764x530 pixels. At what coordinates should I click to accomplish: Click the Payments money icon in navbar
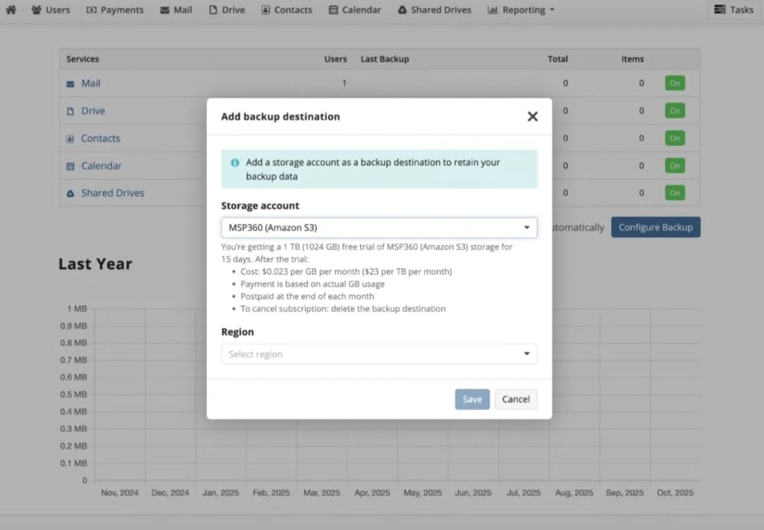coord(91,10)
